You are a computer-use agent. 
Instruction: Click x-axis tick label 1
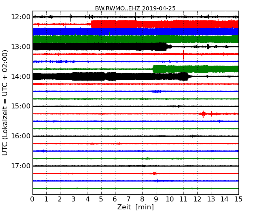pyautogui.click(x=46, y=199)
